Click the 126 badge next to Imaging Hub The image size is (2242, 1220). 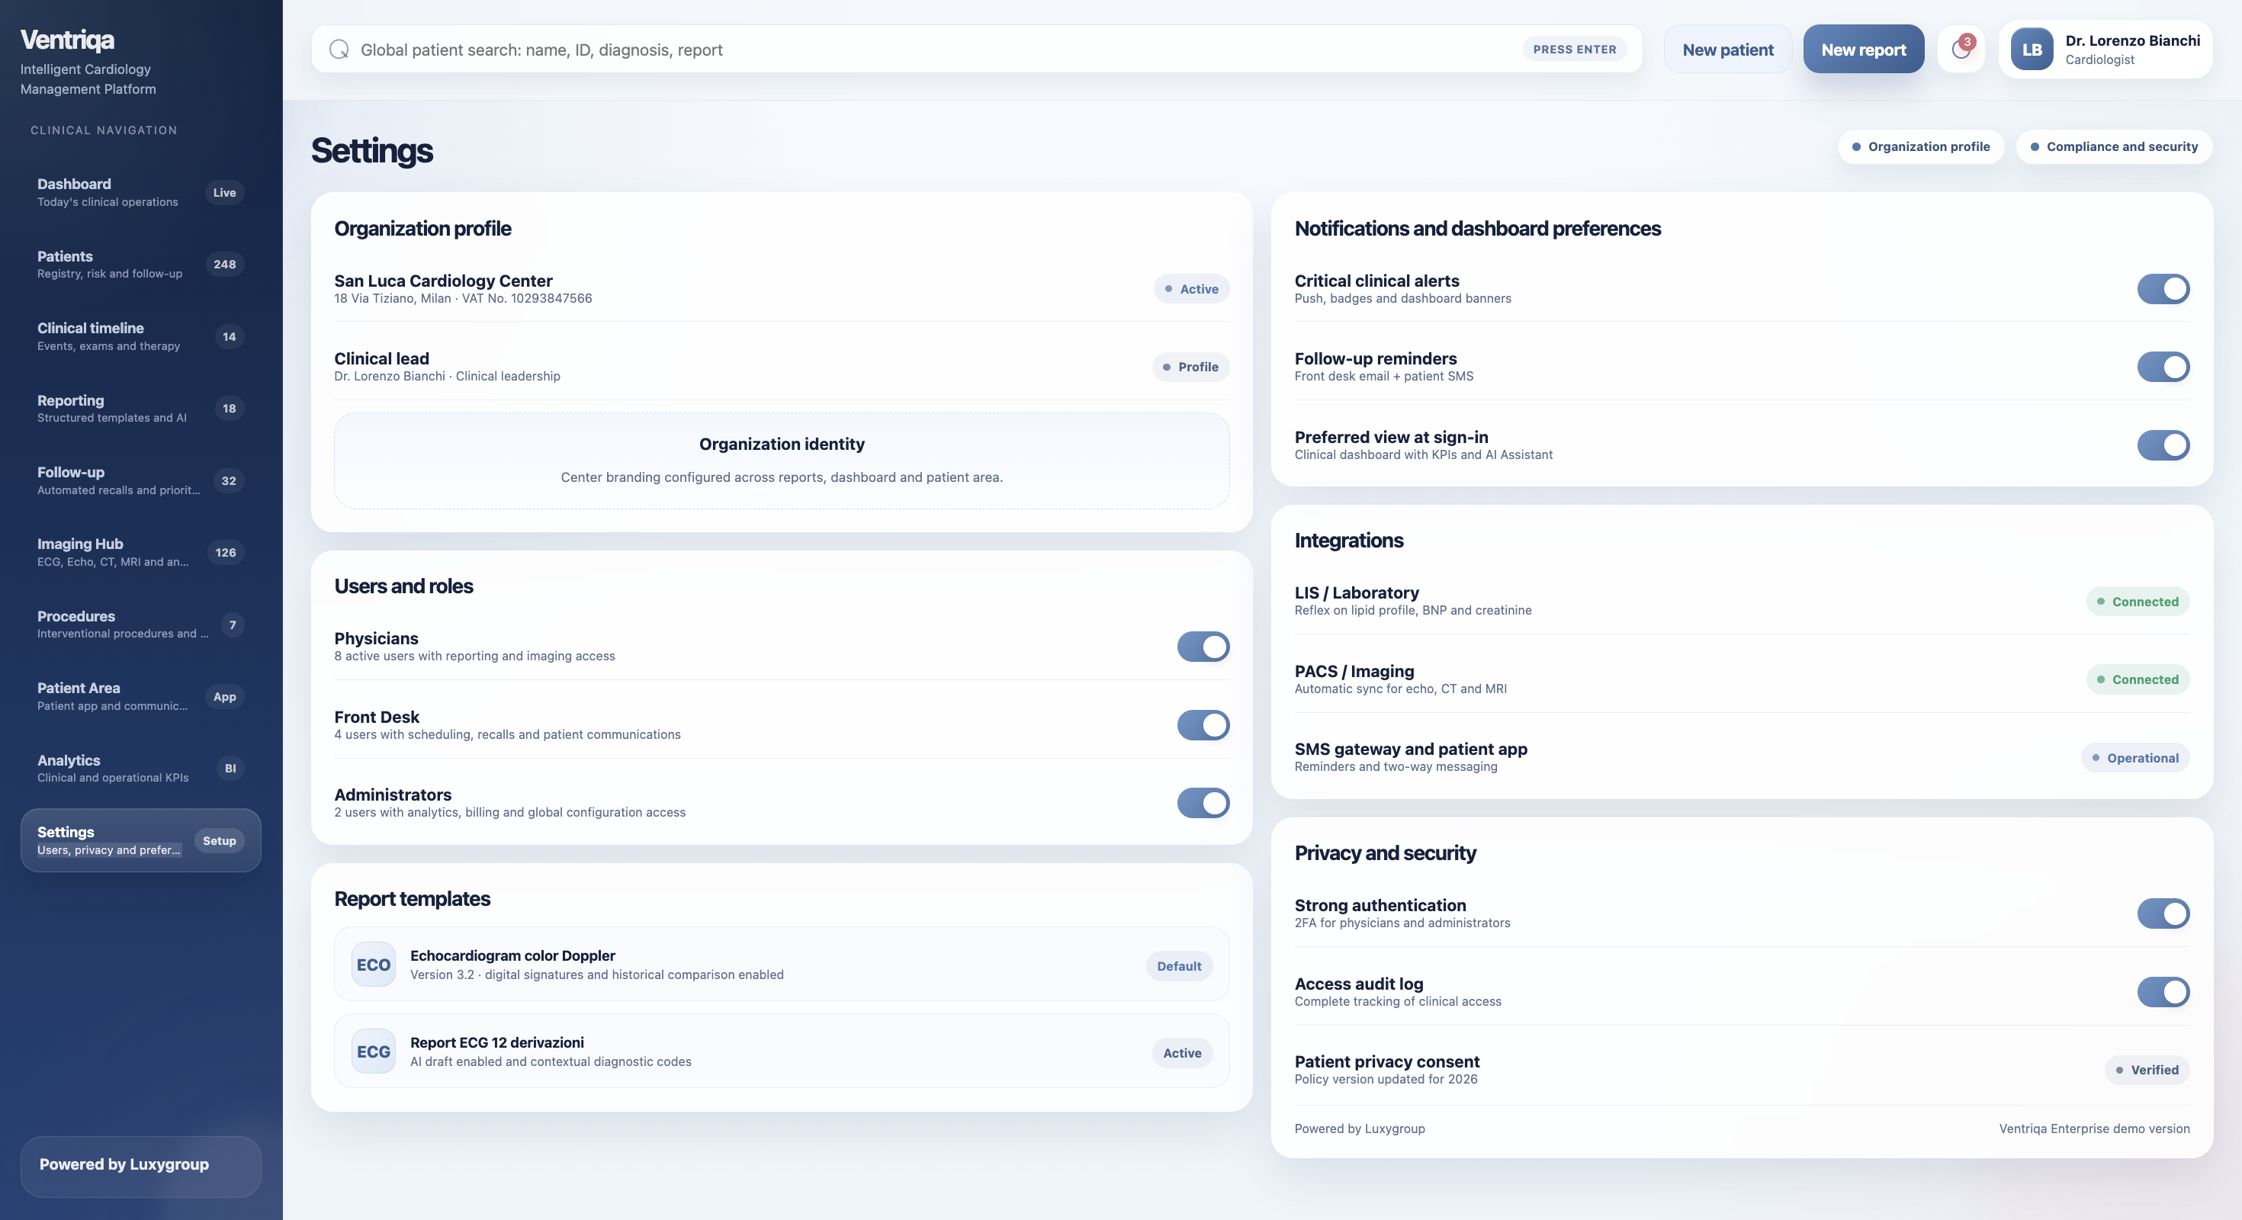pyautogui.click(x=226, y=553)
